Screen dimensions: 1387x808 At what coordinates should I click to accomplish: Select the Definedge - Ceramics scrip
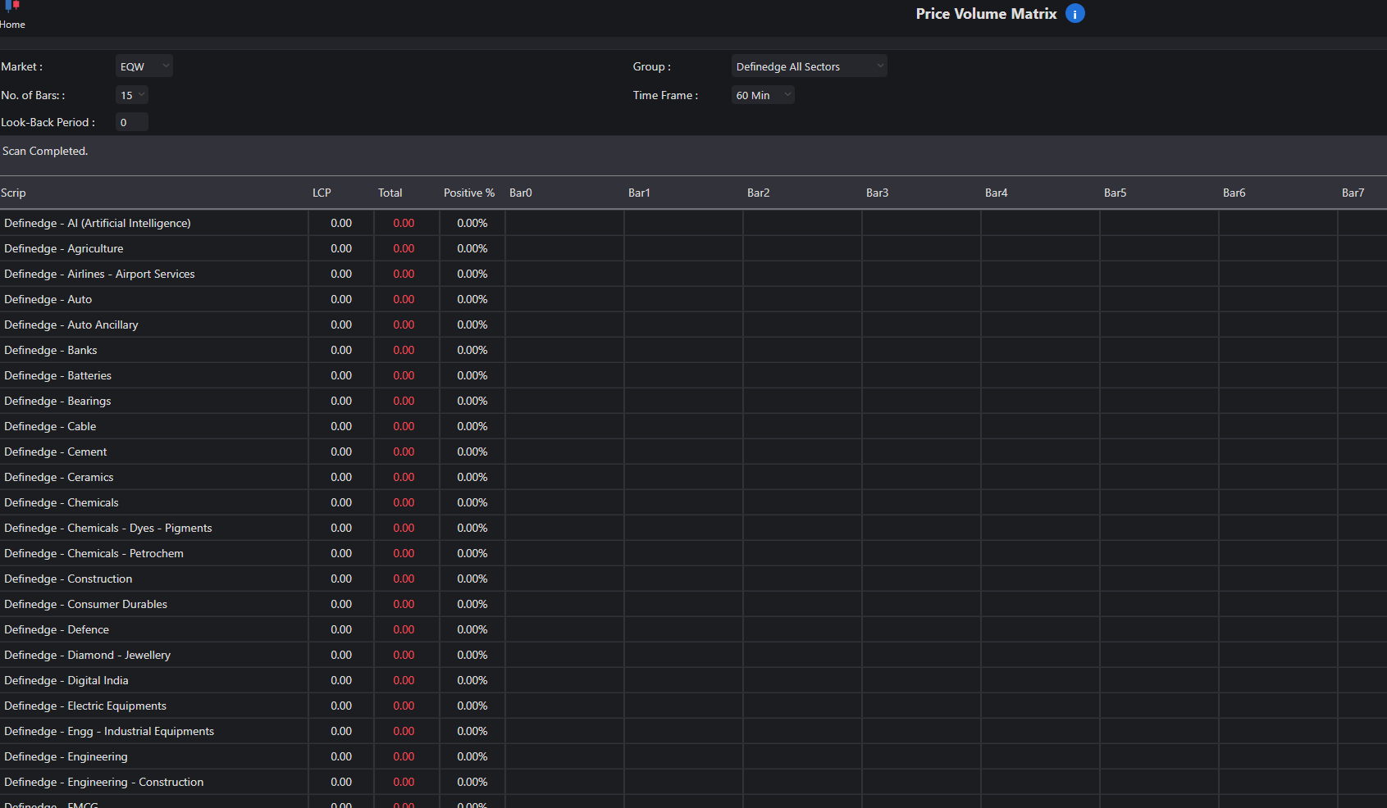(59, 477)
